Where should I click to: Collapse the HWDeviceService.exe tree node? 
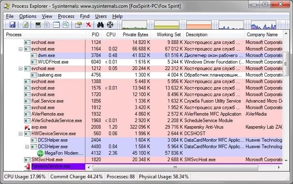20,134
